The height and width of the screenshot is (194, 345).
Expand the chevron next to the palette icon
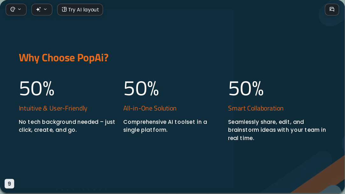pyautogui.click(x=19, y=9)
